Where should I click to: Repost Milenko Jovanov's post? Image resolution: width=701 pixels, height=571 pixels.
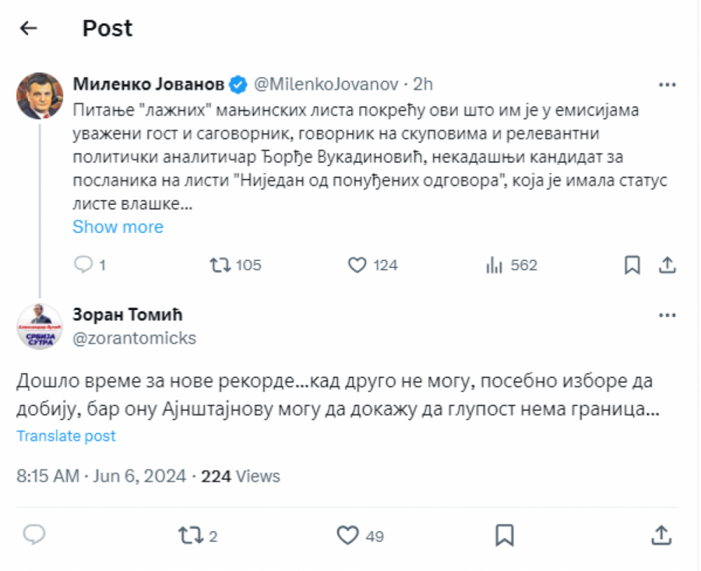220,265
